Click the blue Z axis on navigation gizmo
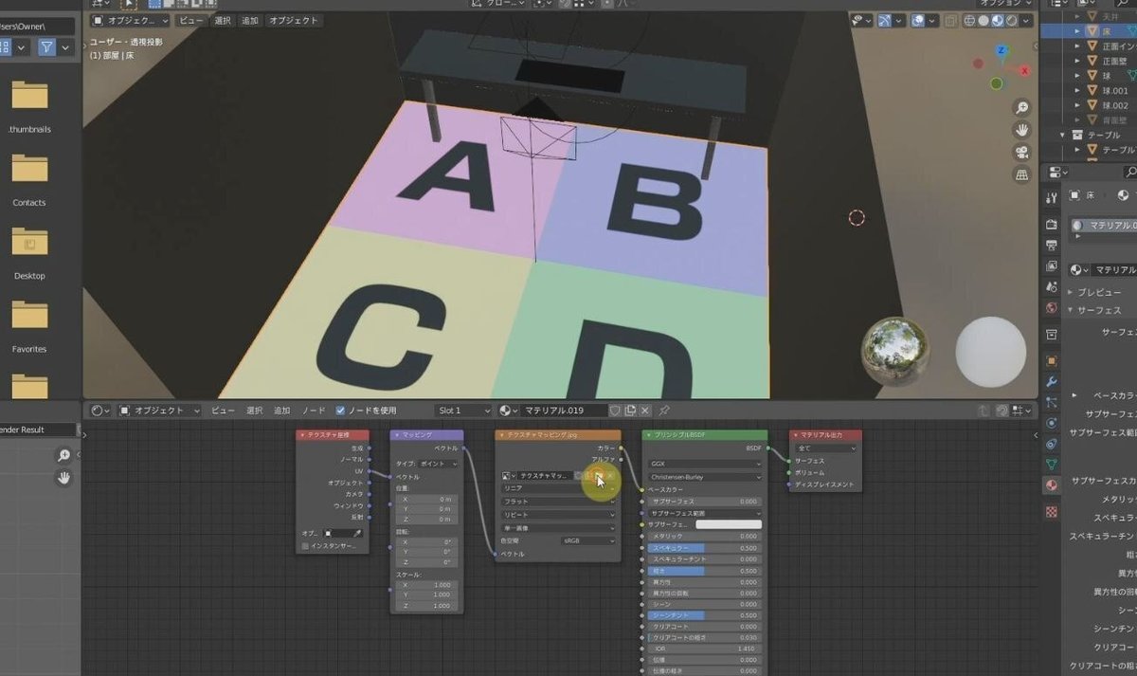 pyautogui.click(x=1002, y=49)
